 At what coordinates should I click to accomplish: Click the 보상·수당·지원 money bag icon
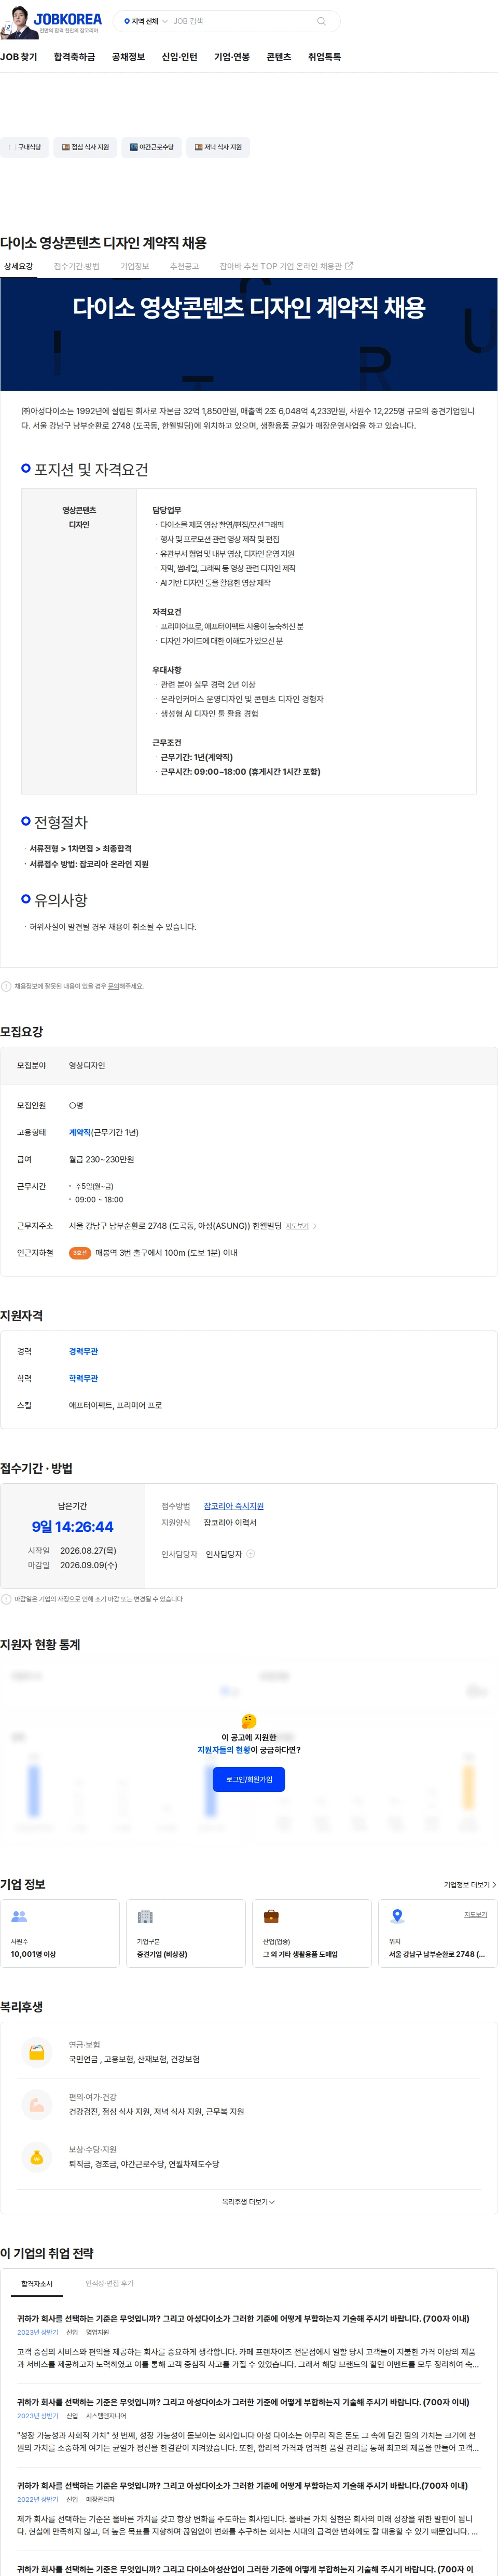pos(37,2157)
